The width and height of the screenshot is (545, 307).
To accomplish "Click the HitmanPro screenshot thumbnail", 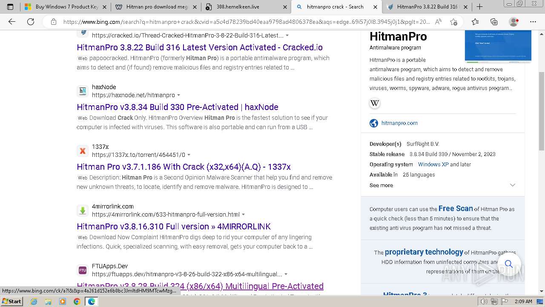I will point(498,46).
